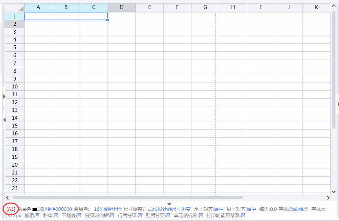Collapse the property bar with the down triangle
The height and width of the screenshot is (221, 339).
pos(169,204)
